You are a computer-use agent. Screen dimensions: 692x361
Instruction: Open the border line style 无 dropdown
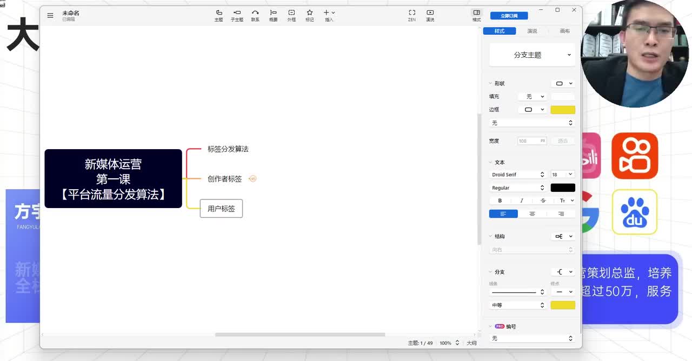tap(532, 123)
